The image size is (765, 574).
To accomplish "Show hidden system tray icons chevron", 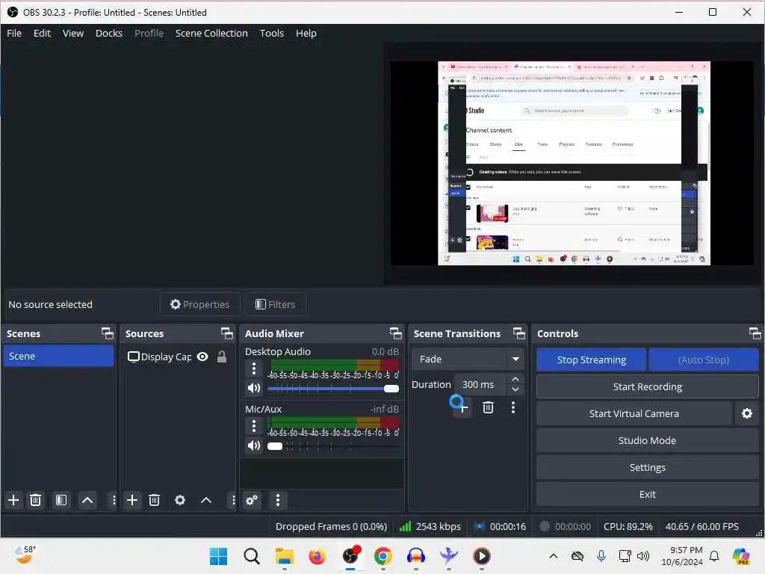I will [x=554, y=556].
